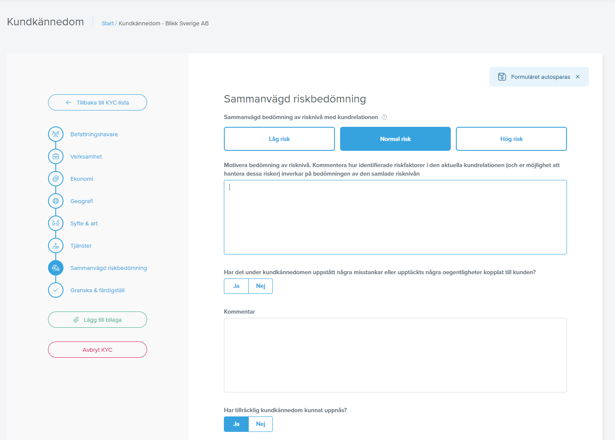Viewport: 615px width, 440px height.
Task: Click the Start breadcrumb link
Action: click(x=108, y=23)
